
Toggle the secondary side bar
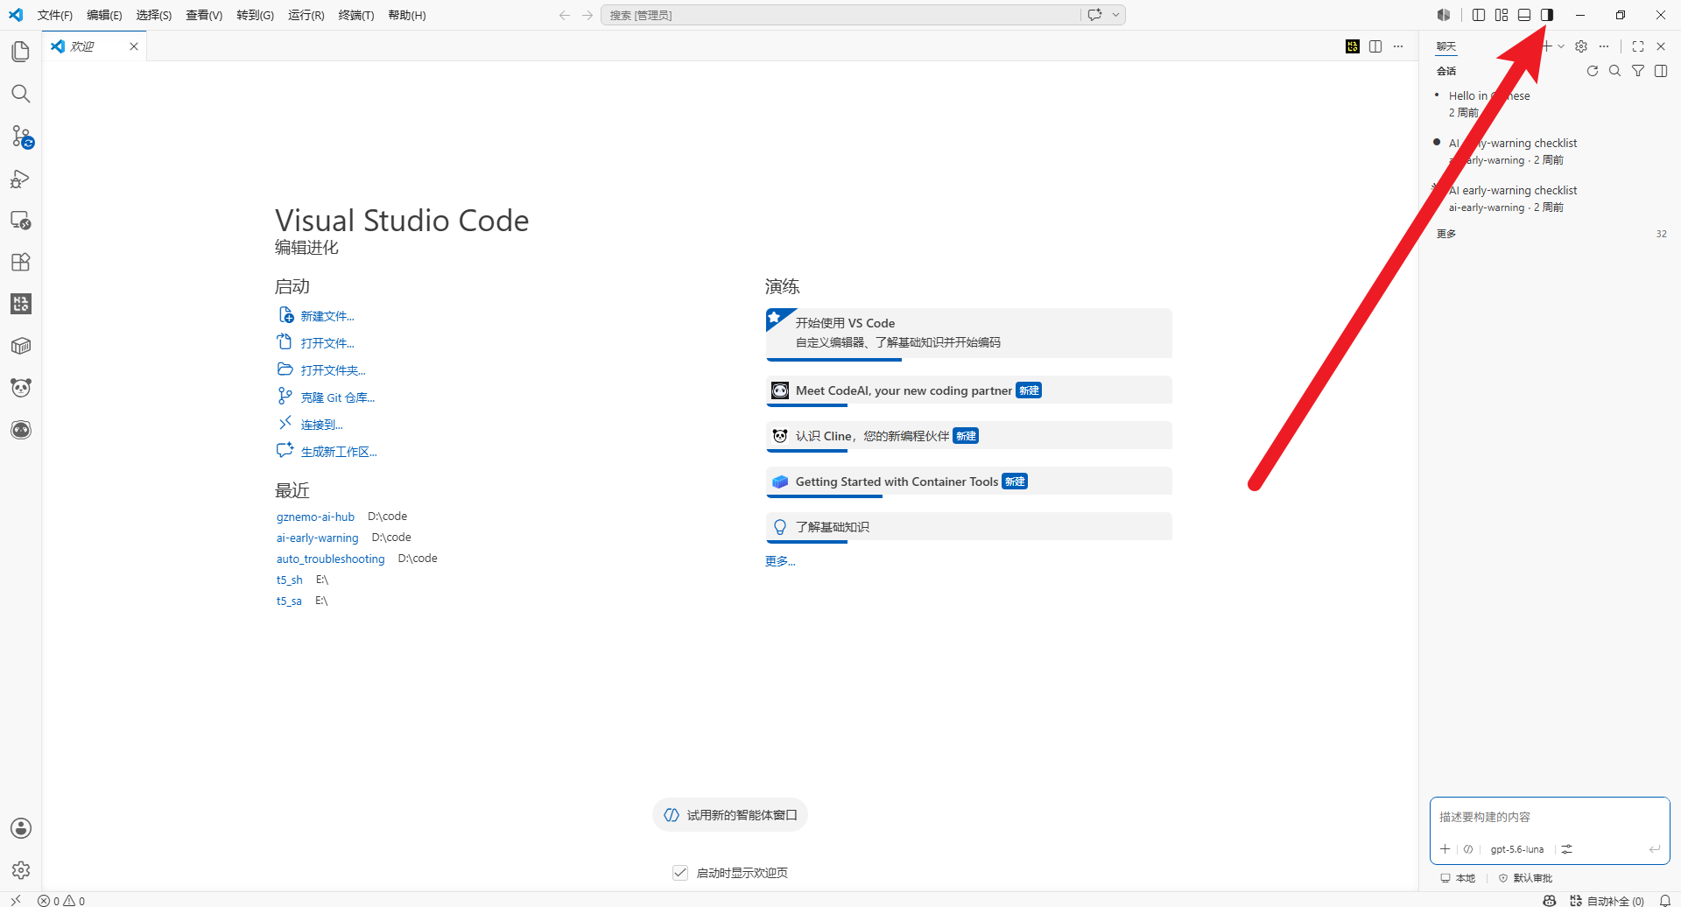(x=1547, y=15)
